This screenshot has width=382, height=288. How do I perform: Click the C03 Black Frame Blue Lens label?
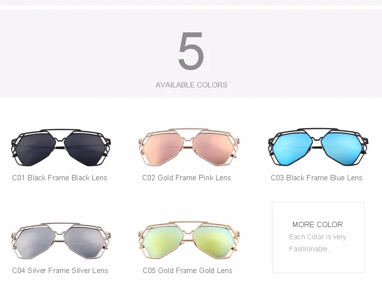click(x=317, y=178)
